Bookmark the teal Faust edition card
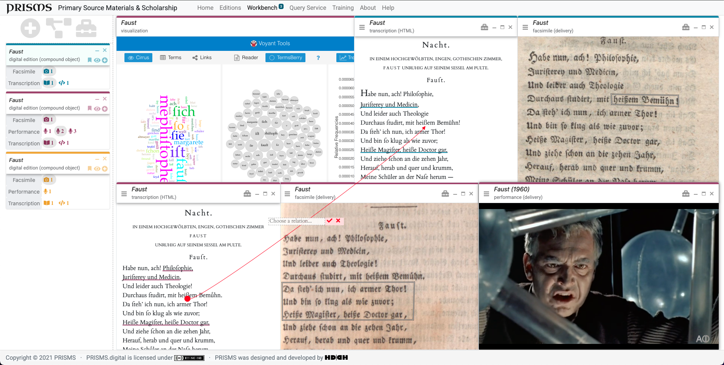The height and width of the screenshot is (365, 724). click(90, 60)
